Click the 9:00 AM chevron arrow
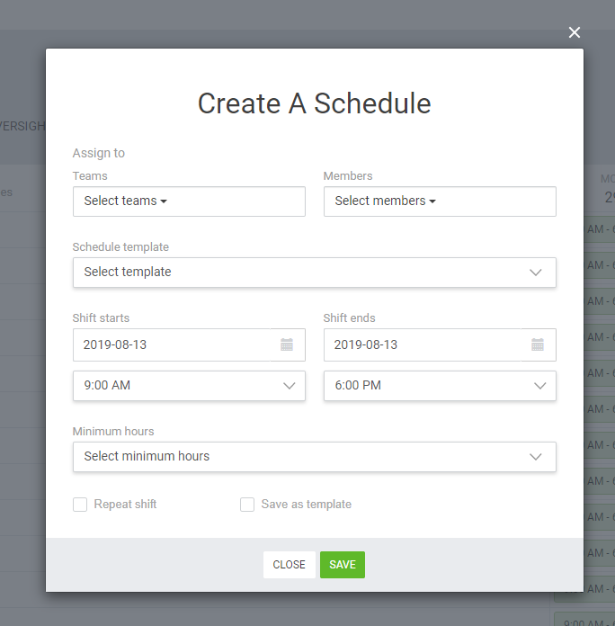Image resolution: width=615 pixels, height=626 pixels. (289, 386)
